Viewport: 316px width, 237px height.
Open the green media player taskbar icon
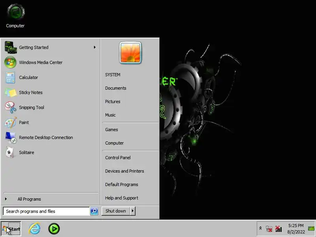pos(54,229)
